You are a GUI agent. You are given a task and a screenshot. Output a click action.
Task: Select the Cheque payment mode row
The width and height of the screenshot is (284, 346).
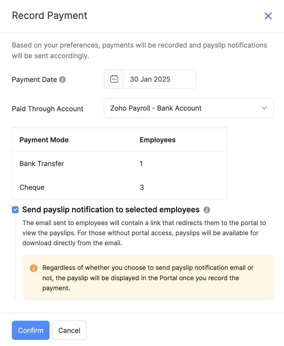[32, 187]
